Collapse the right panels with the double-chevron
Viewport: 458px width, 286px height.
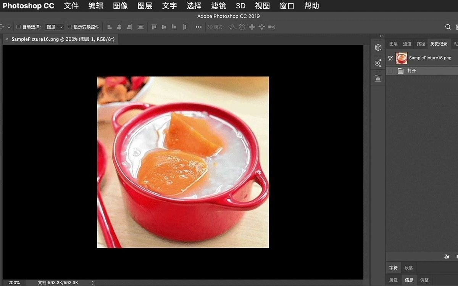[x=381, y=36]
